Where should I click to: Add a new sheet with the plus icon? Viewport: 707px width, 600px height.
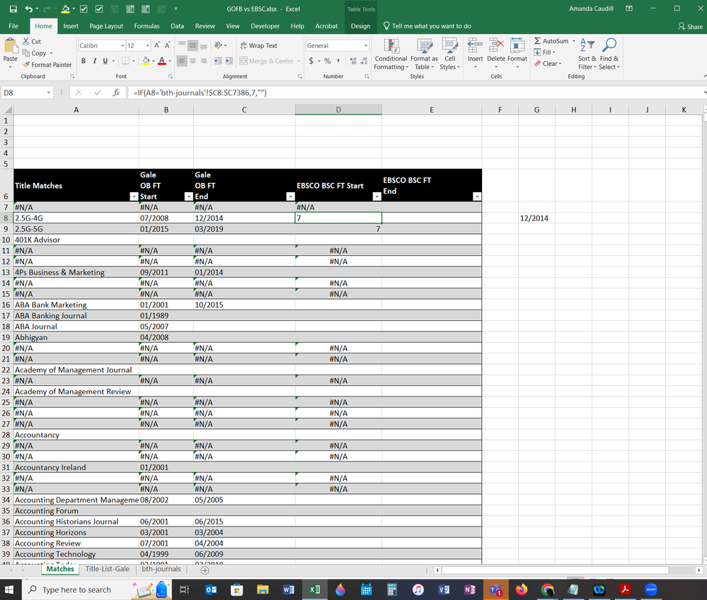[205, 570]
